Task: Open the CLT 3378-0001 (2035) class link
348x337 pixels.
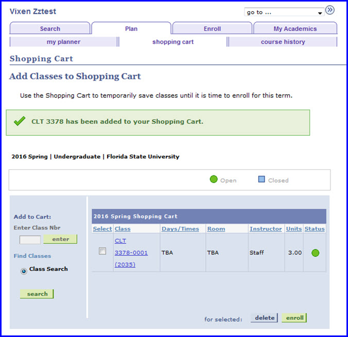Action: point(131,253)
